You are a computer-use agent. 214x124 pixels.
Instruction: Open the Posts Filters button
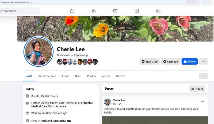[197, 89]
